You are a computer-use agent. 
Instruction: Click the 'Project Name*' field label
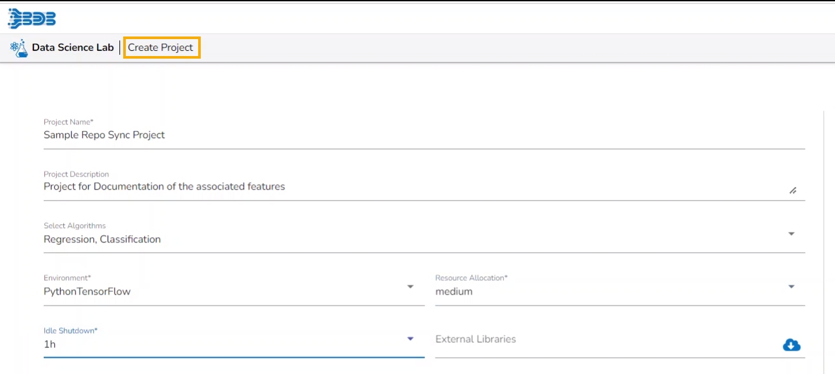[68, 122]
